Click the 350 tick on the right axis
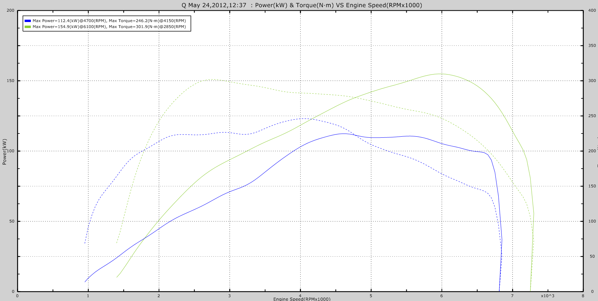This screenshot has height=301, width=598. point(592,45)
